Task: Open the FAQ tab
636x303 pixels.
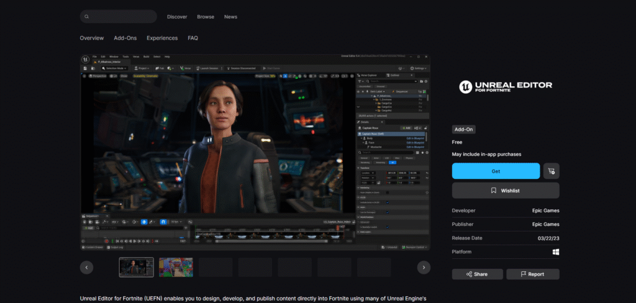Action: pos(193,38)
